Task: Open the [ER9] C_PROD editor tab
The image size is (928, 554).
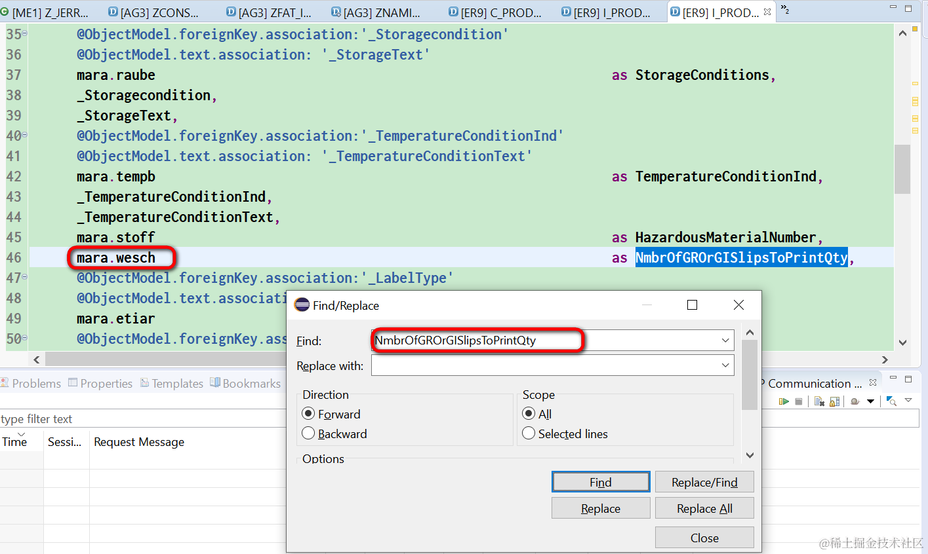Action: (x=496, y=12)
